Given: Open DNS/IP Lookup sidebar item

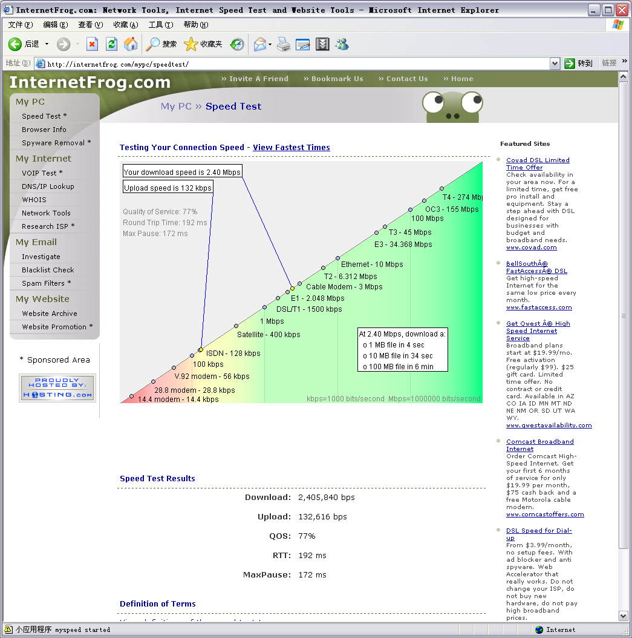Looking at the screenshot, I should [48, 186].
